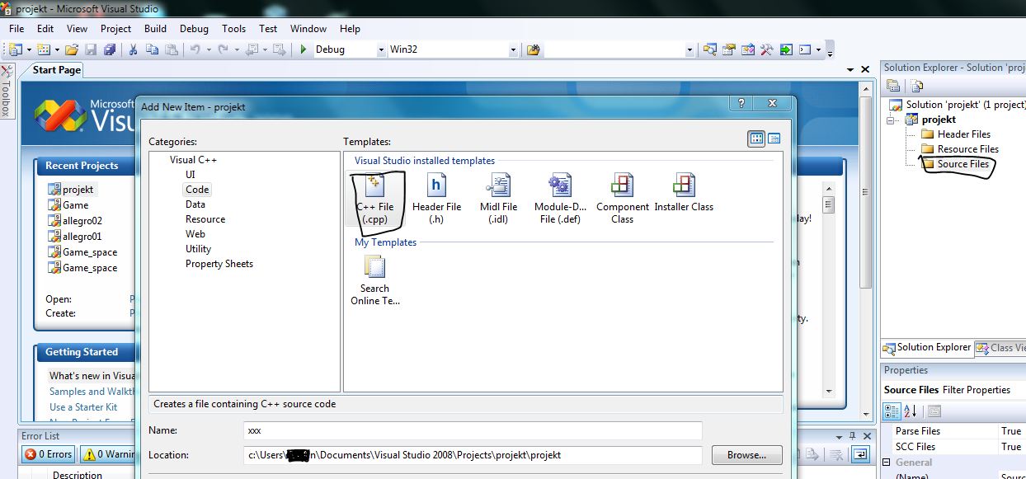Collapse the projekt node in Solution Explorer
Viewport: 1026px width, 479px height.
coord(892,120)
